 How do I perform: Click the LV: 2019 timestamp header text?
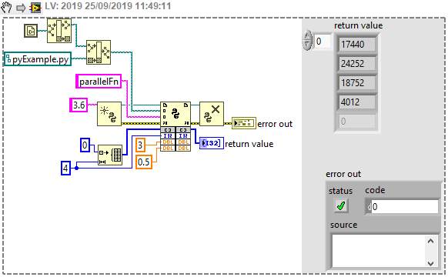click(108, 6)
